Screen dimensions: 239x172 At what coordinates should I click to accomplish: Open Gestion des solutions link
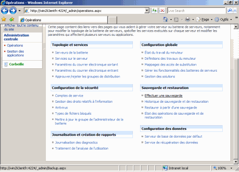click(x=160, y=76)
